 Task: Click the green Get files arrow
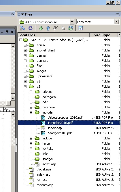click(41, 28)
